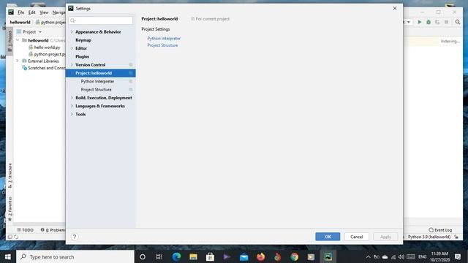Open the Project Structure link
The width and height of the screenshot is (468, 263).
pyautogui.click(x=162, y=45)
